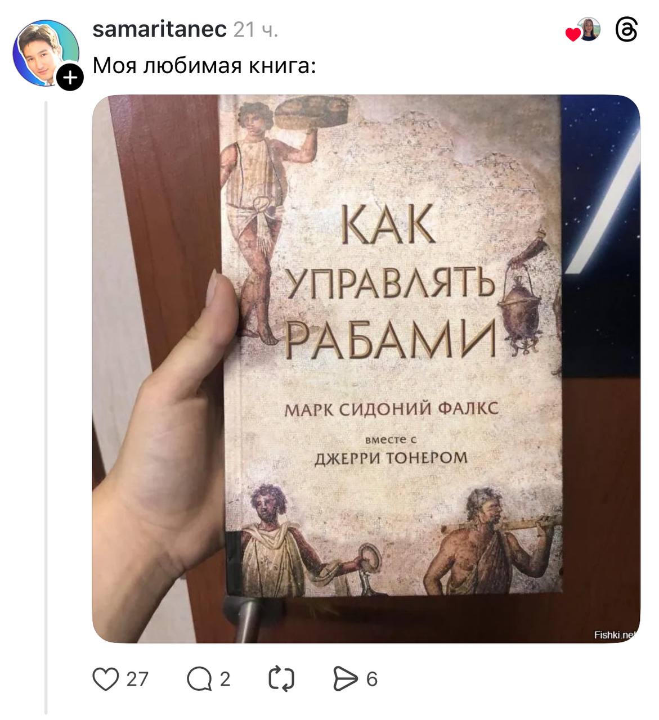Share the post with the paper plane icon
The image size is (659, 720).
pyautogui.click(x=346, y=679)
